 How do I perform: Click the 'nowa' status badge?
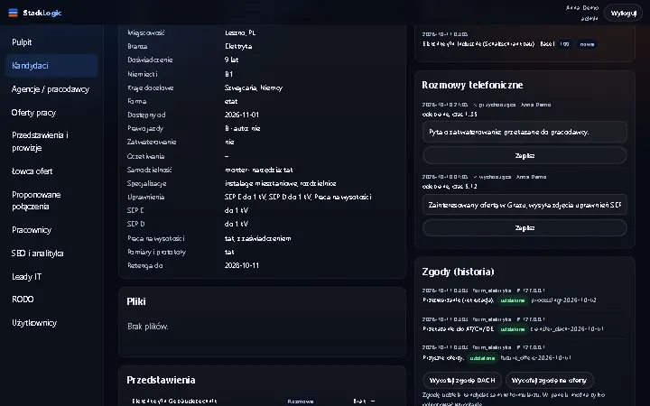click(587, 44)
